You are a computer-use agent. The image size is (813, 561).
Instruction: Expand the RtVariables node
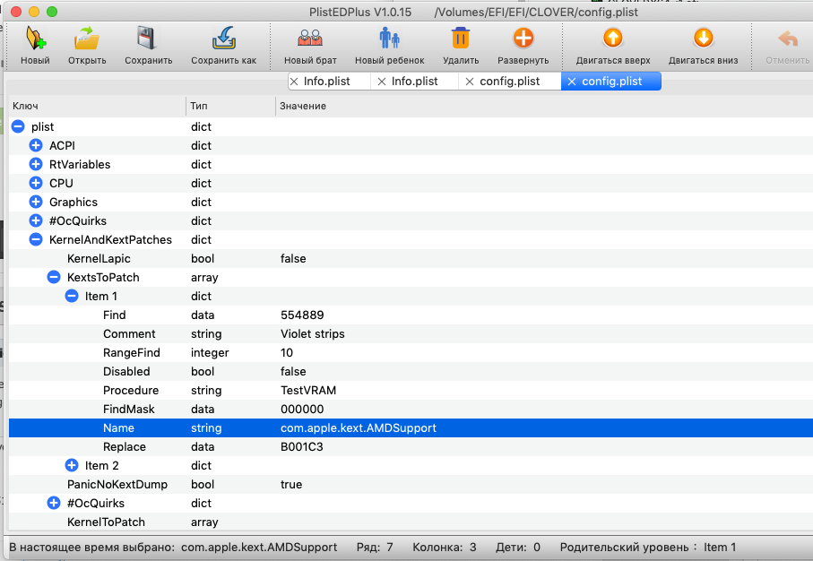[36, 164]
